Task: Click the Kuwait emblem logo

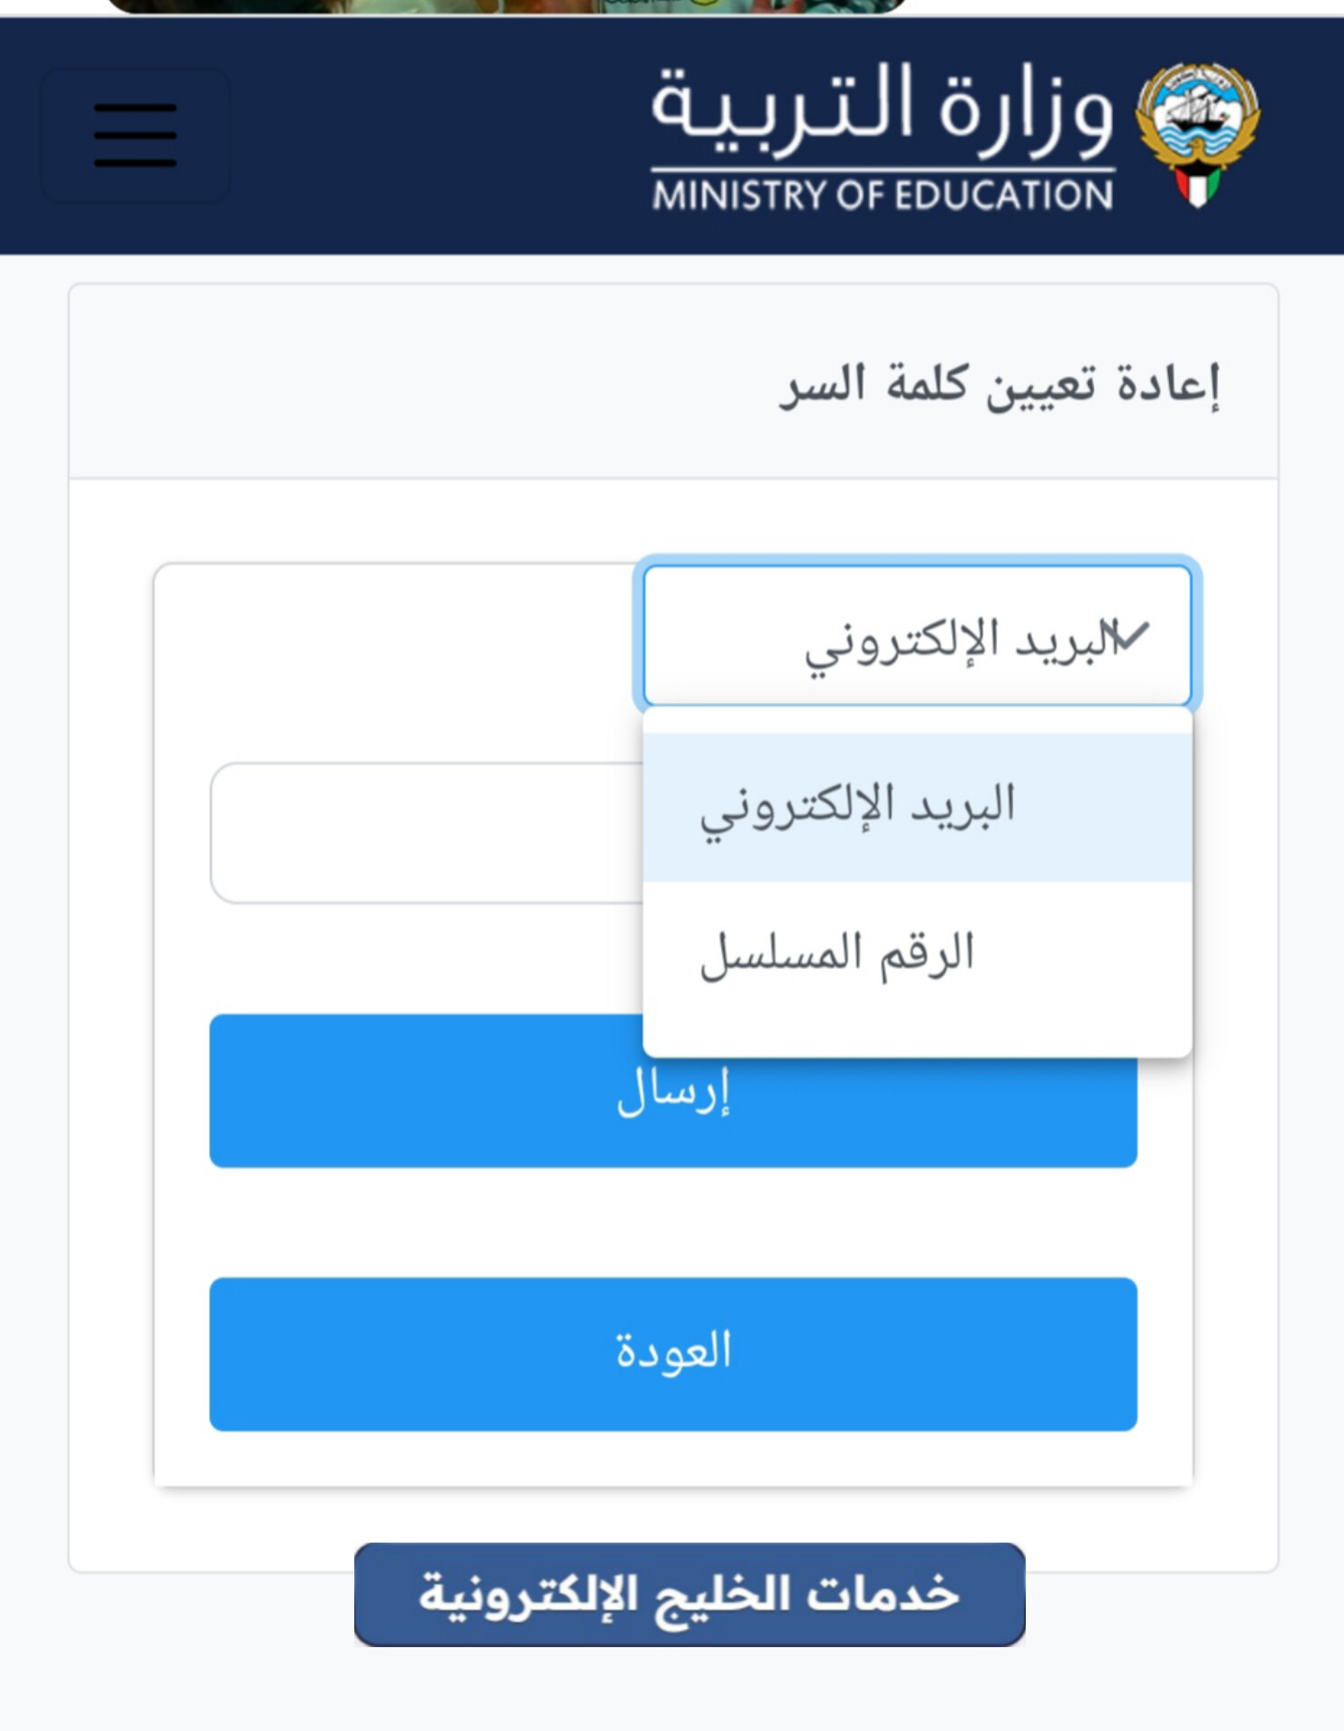Action: click(1196, 133)
